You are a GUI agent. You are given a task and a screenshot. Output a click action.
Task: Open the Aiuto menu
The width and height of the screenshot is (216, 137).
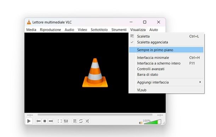(154, 30)
